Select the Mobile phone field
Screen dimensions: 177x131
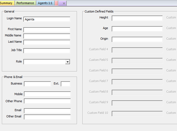(x=47, y=94)
